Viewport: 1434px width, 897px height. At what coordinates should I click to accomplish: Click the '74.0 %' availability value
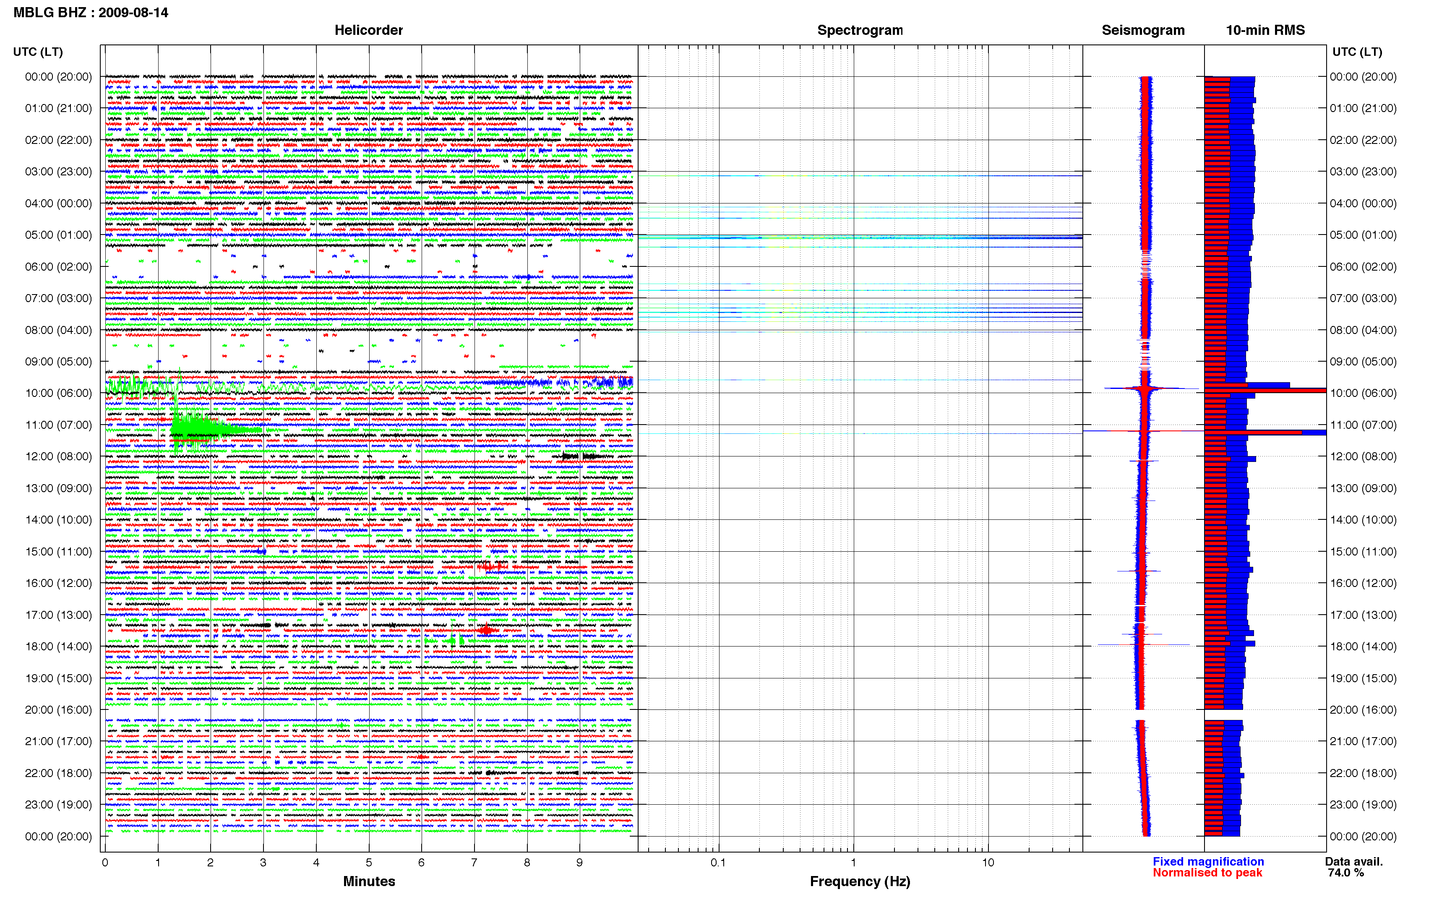[x=1345, y=873]
